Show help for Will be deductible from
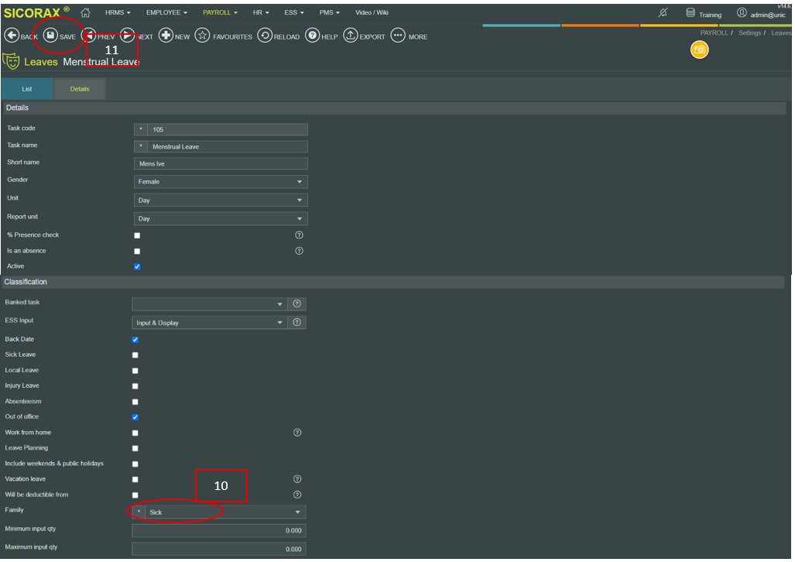The width and height of the screenshot is (795, 562). click(297, 495)
